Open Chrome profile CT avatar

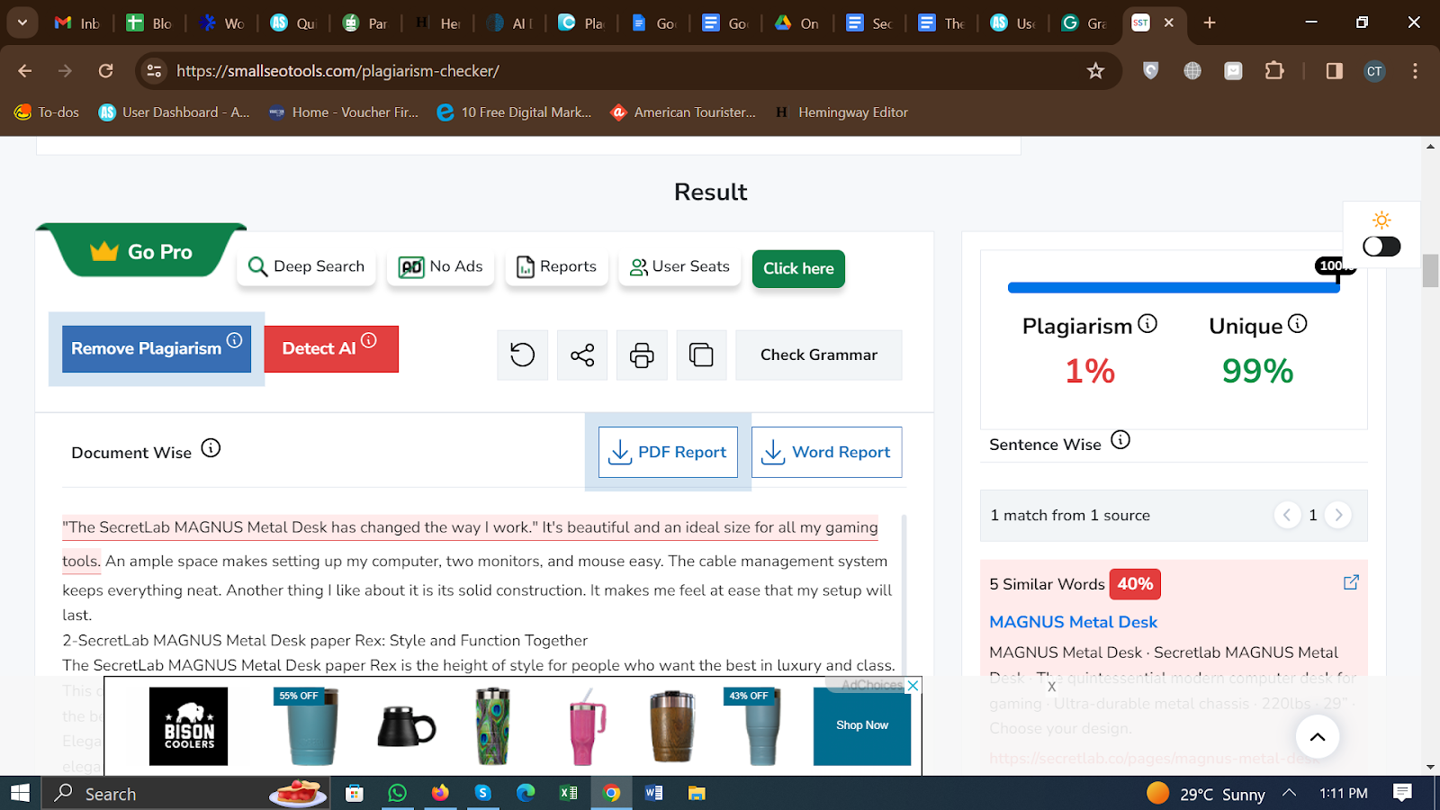pos(1374,71)
